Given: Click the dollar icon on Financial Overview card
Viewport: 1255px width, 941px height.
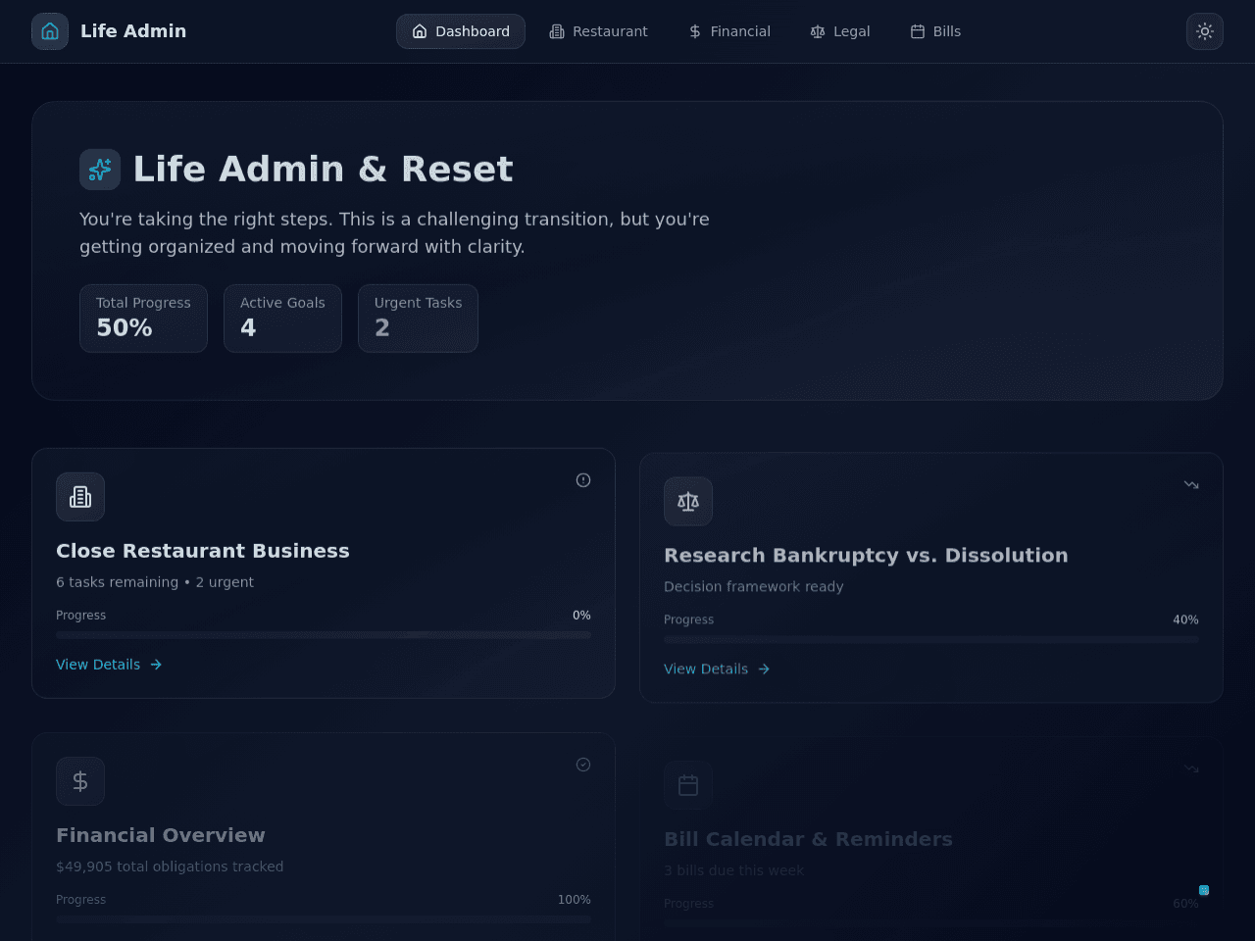Looking at the screenshot, I should pyautogui.click(x=80, y=781).
